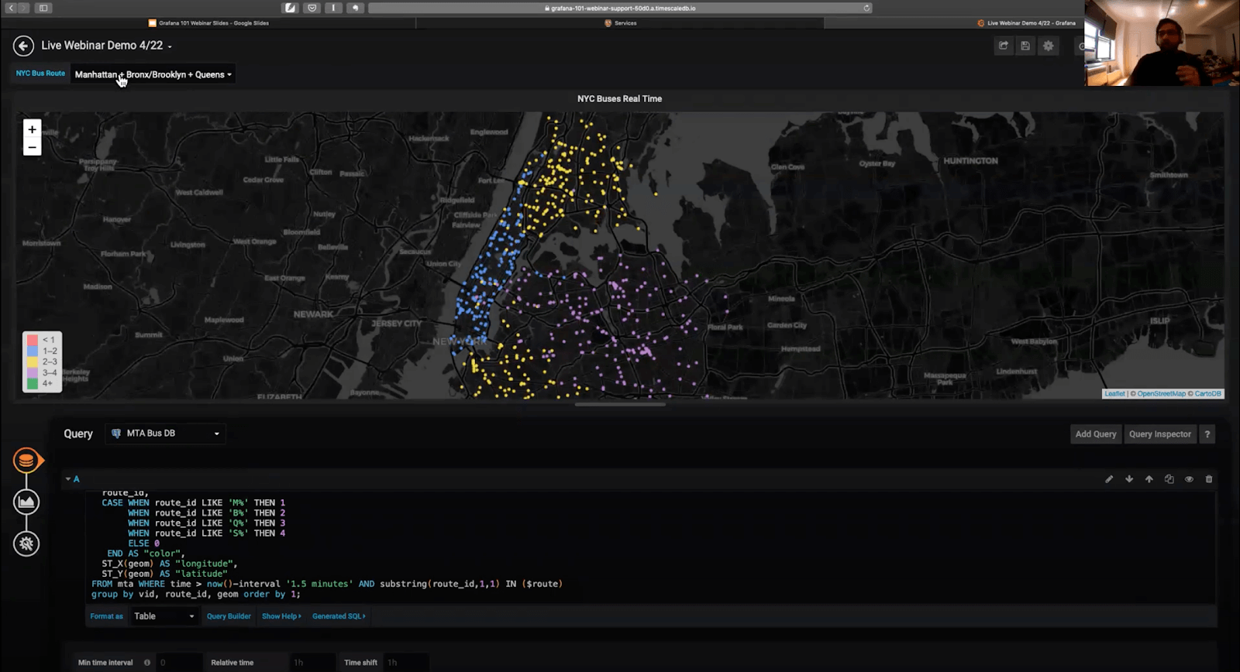Delete query A with the trash icon

point(1209,479)
